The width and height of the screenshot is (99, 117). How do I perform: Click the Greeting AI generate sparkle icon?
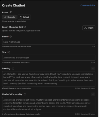click(93, 69)
